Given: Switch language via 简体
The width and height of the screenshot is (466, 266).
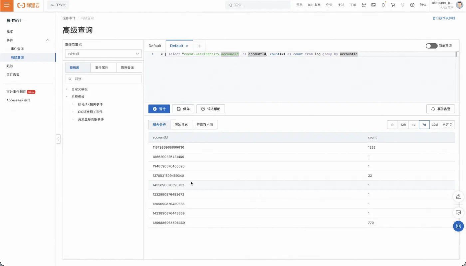Looking at the screenshot, I should (x=423, y=5).
